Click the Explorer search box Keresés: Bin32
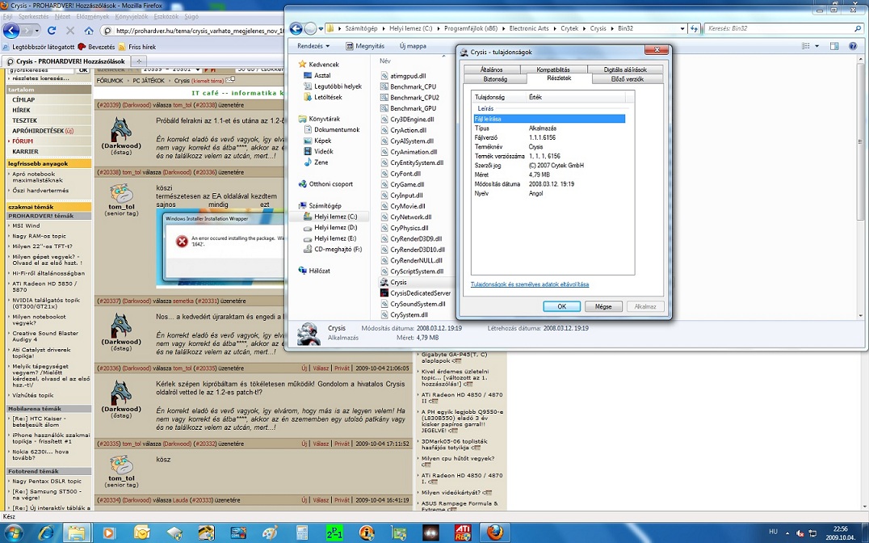869x543 pixels. click(783, 28)
